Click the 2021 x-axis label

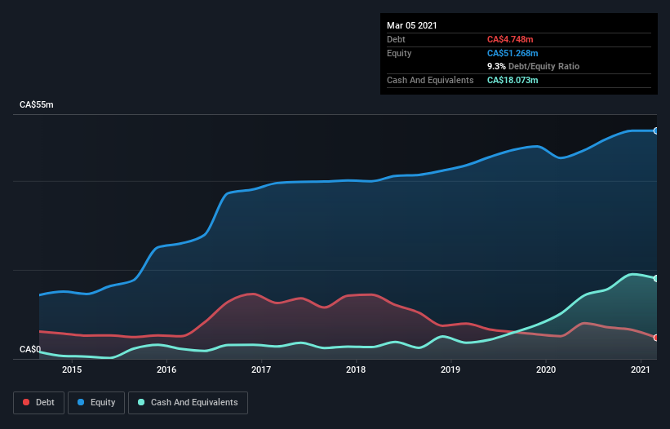[x=641, y=369]
